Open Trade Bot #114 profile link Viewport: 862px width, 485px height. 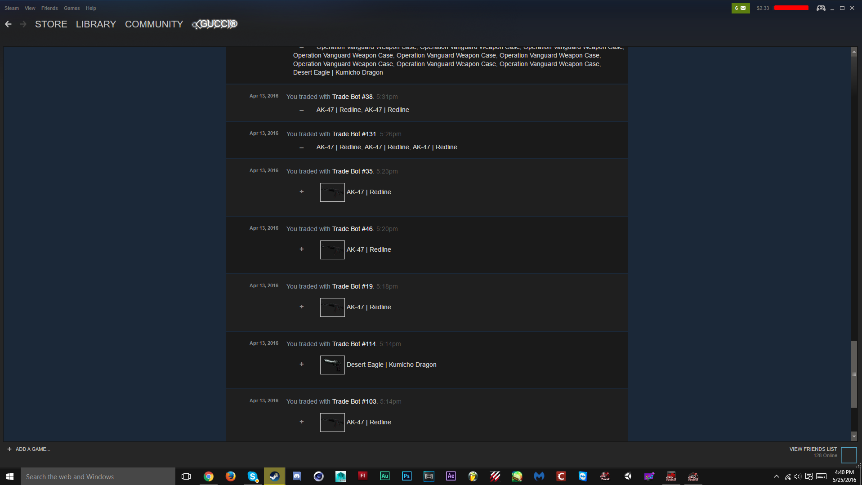click(x=354, y=344)
